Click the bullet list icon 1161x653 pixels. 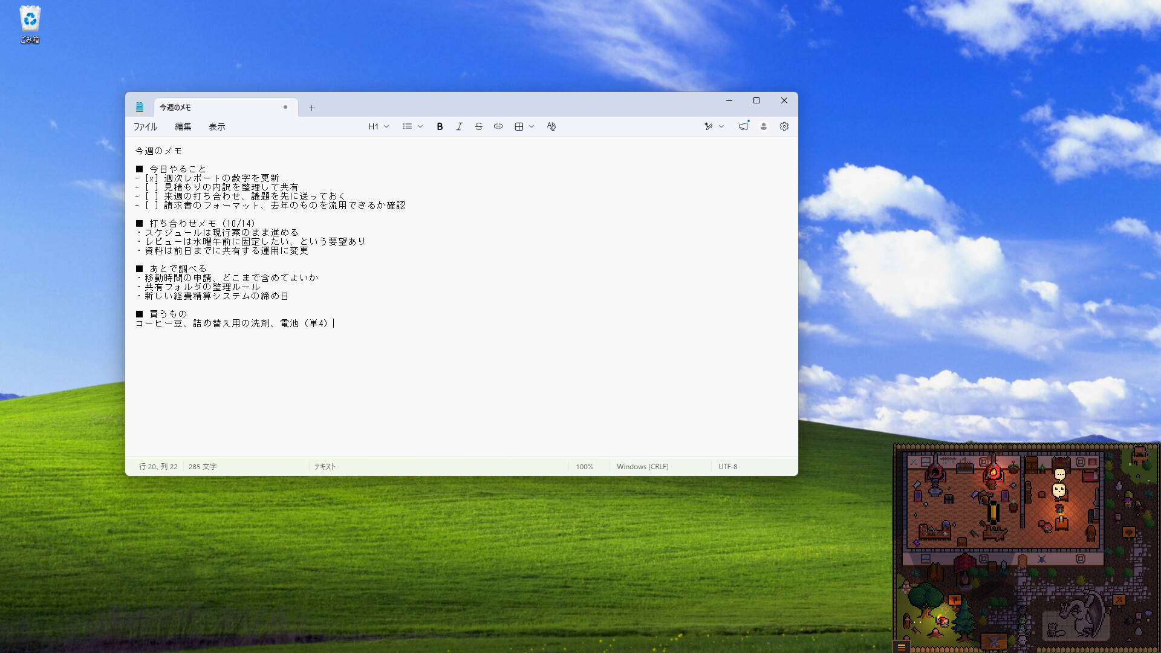point(408,126)
